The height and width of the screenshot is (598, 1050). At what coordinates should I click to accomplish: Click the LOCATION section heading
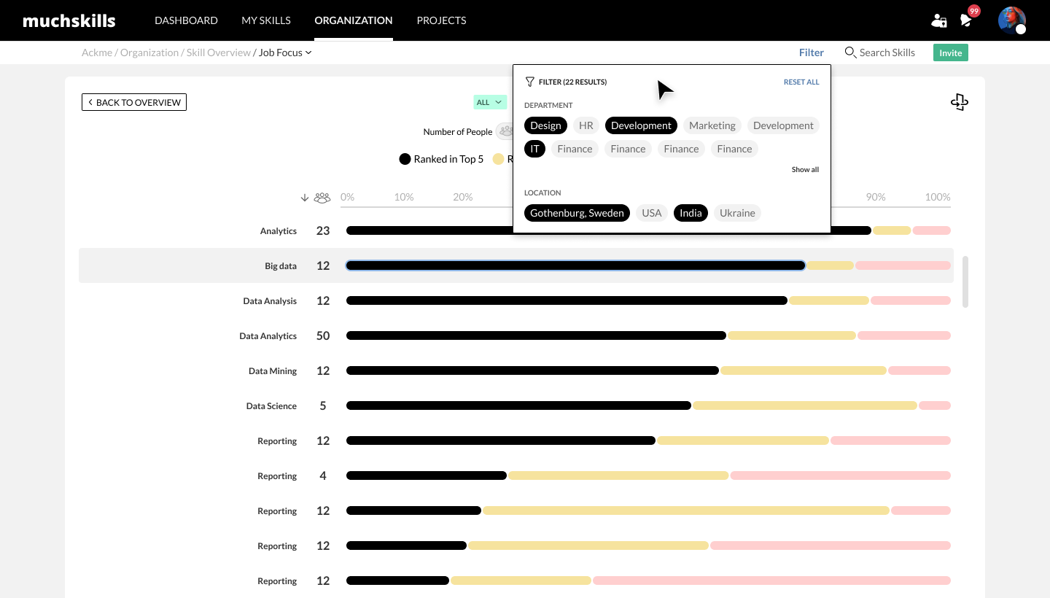click(x=542, y=193)
